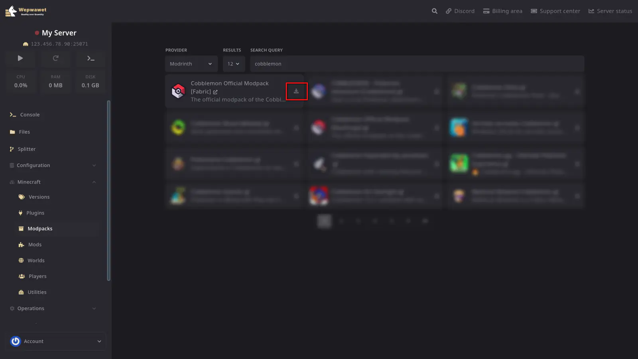Click the Cobblemon Official Modpack logo thumbnail
The height and width of the screenshot is (359, 638).
click(x=178, y=91)
